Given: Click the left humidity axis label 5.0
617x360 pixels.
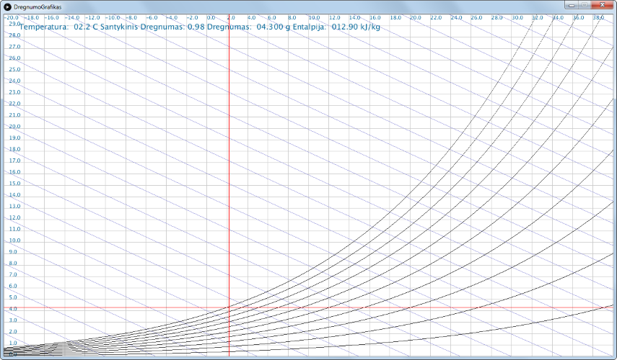Looking at the screenshot, I should (13, 297).
